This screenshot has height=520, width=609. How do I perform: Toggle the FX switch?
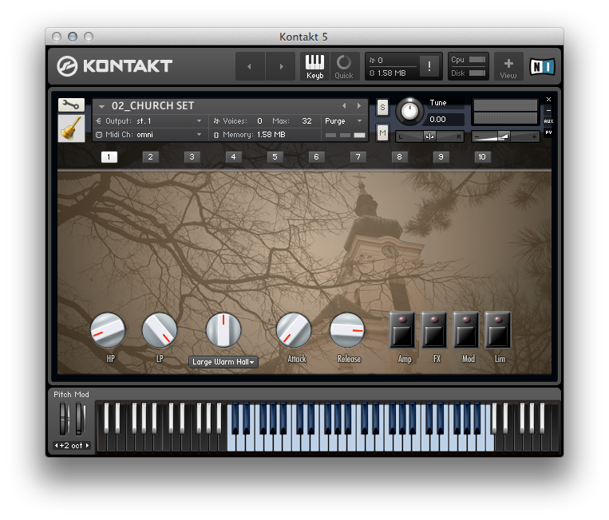pyautogui.click(x=434, y=330)
